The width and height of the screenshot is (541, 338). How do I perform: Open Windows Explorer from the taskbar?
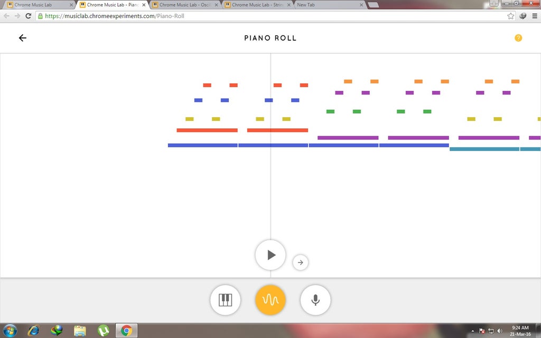[79, 331]
